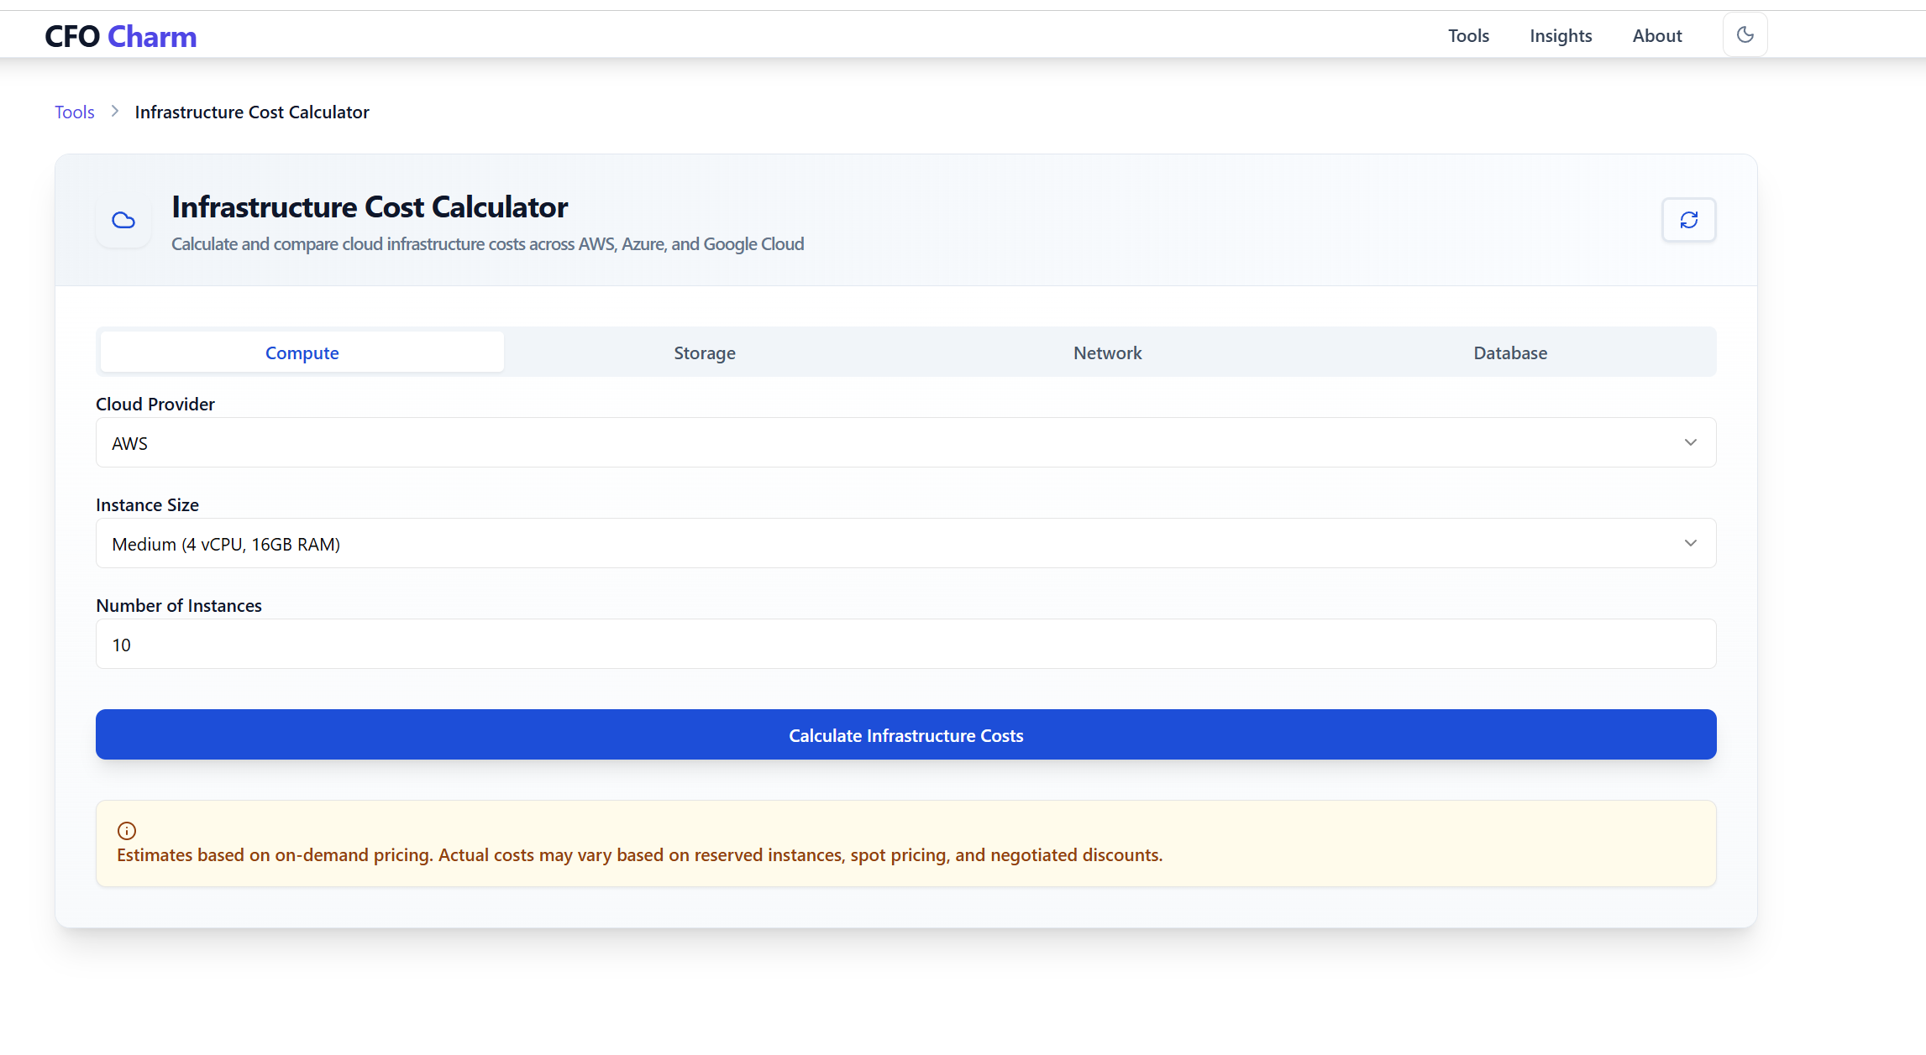Switch to the Storage tab

704,353
